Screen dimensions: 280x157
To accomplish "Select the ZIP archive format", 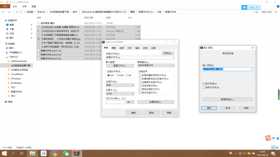I will [128, 75].
